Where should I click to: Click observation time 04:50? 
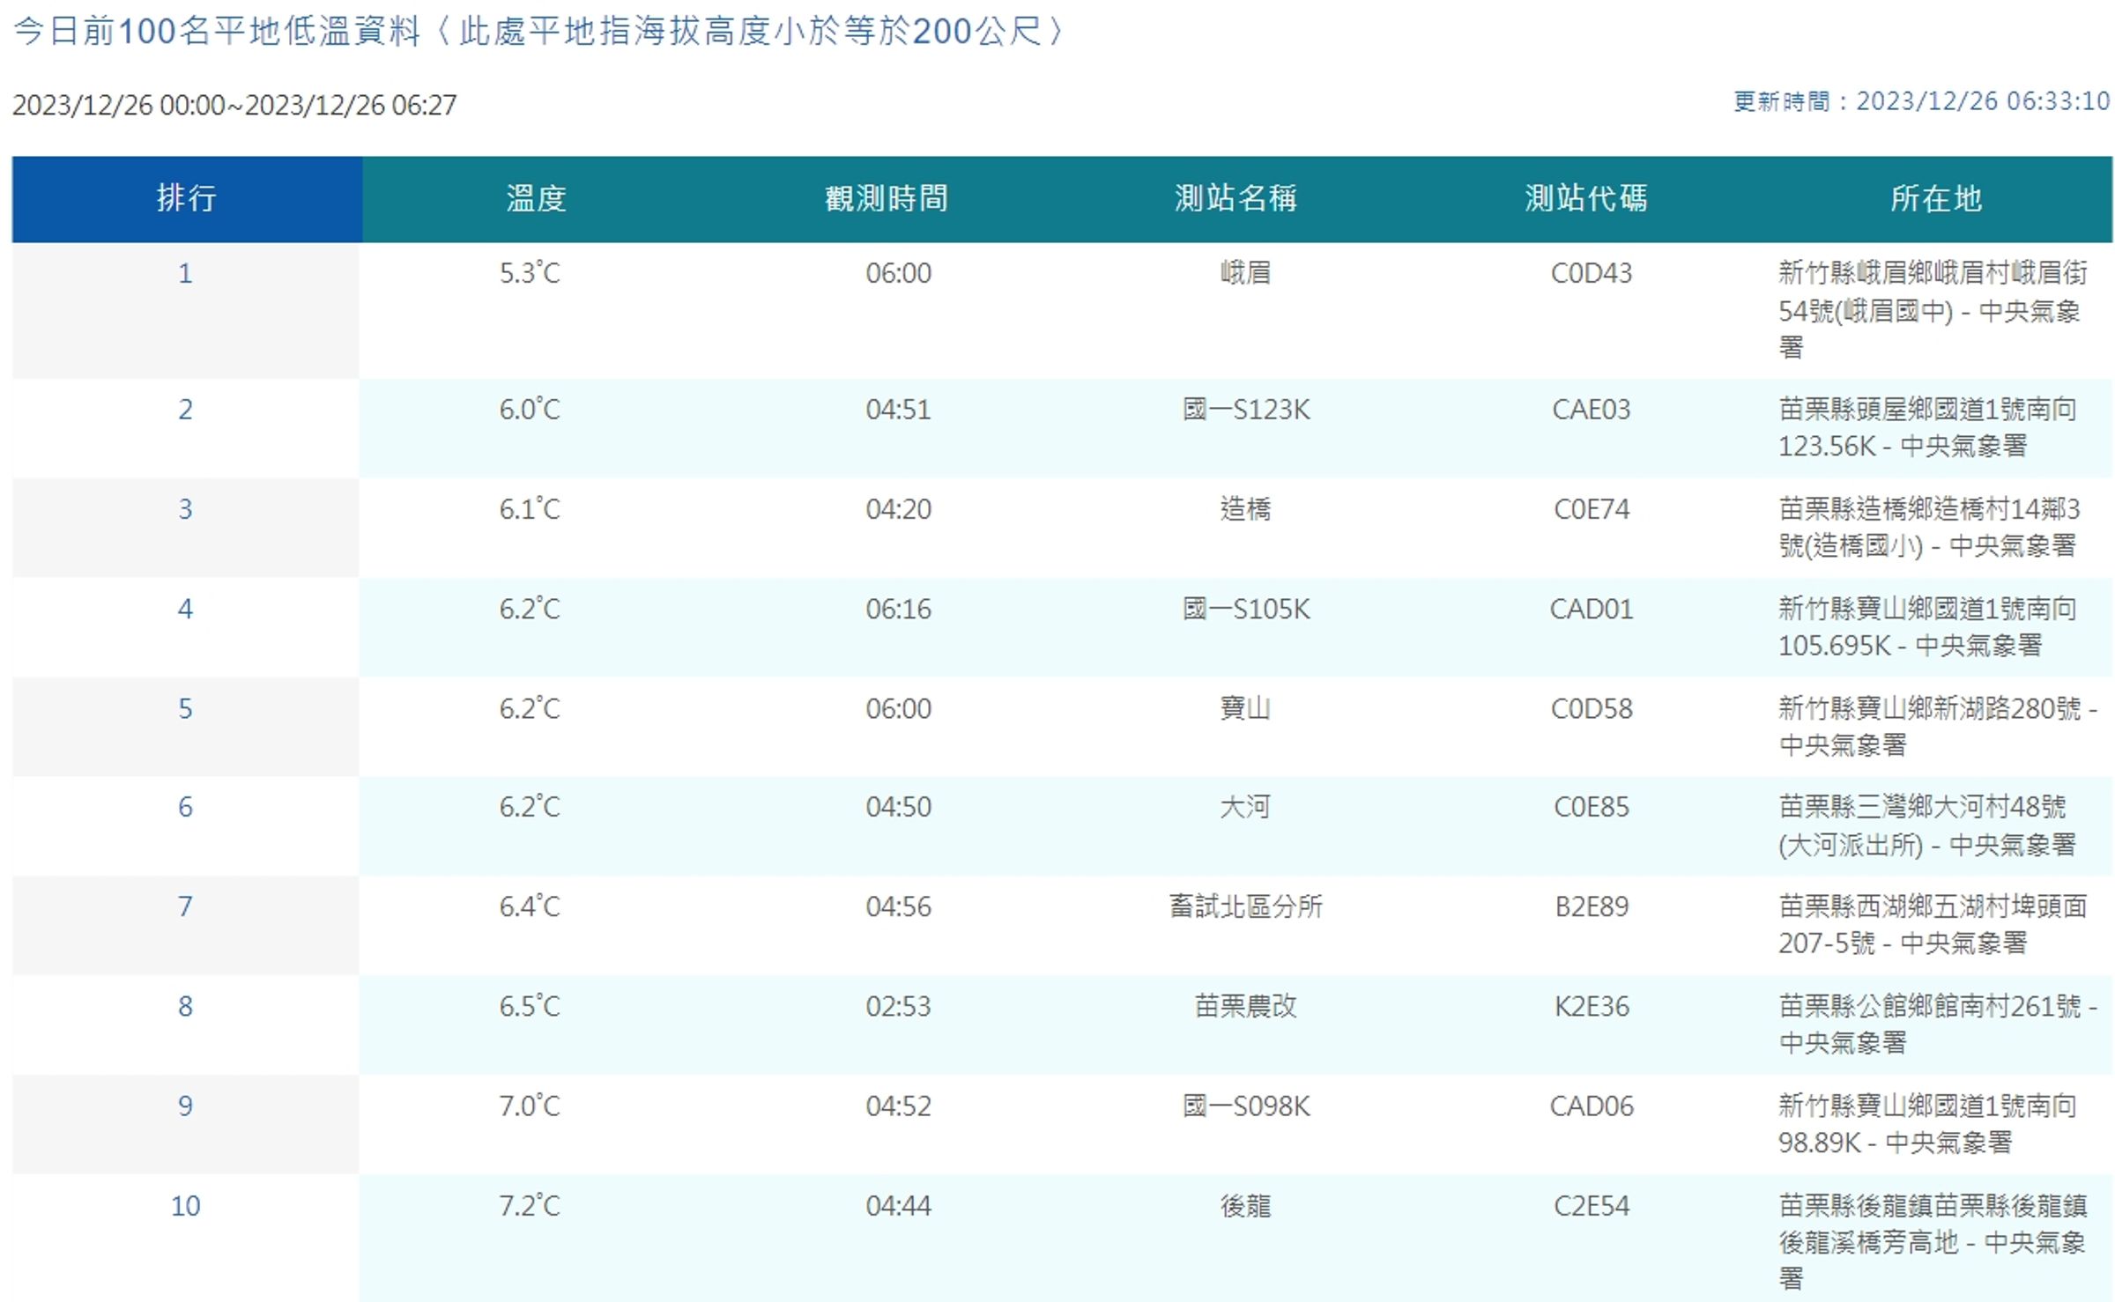pos(898,807)
